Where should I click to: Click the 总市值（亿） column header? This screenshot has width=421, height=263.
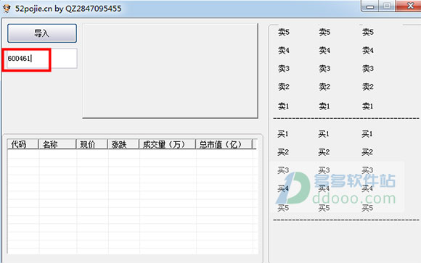coord(224,144)
